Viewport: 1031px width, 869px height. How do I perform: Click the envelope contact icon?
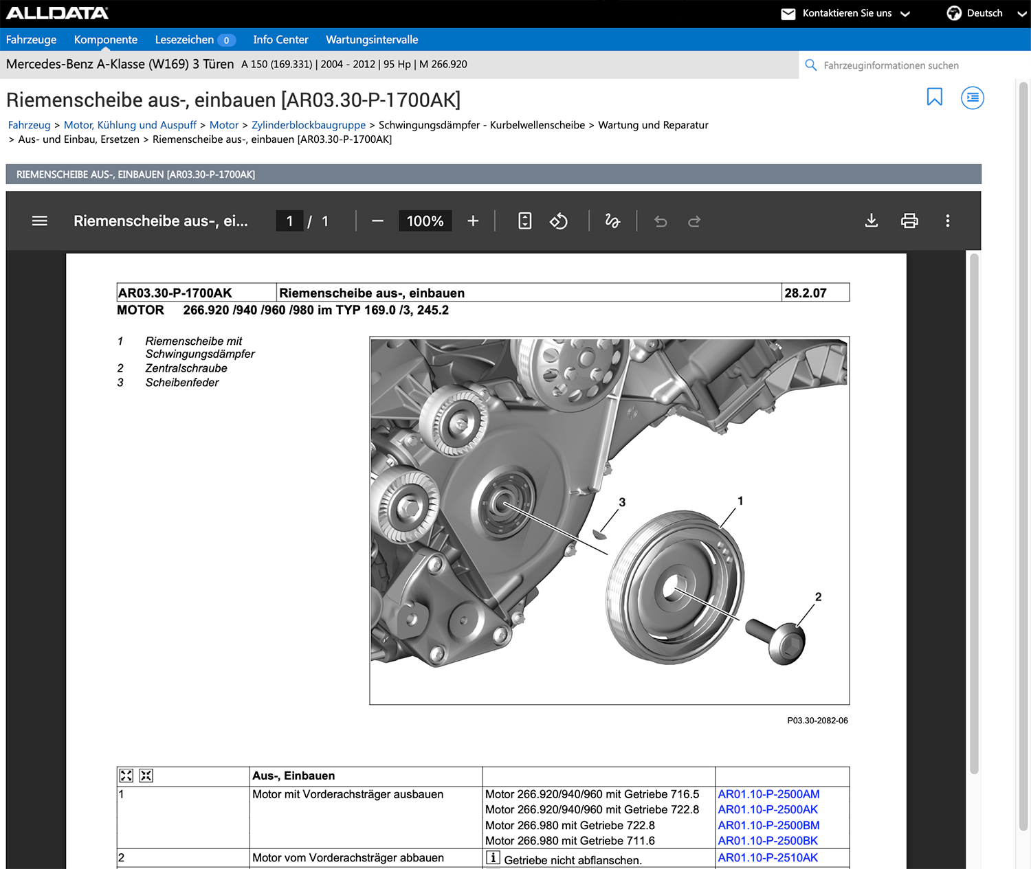[x=788, y=14]
